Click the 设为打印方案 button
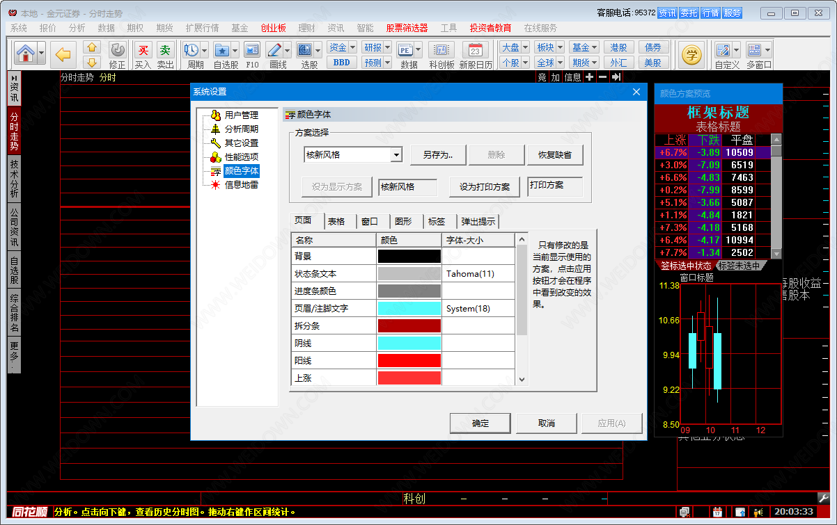837x525 pixels. pyautogui.click(x=485, y=187)
